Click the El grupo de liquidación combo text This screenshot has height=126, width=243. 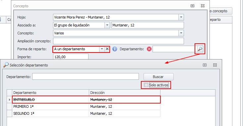click(x=72, y=25)
